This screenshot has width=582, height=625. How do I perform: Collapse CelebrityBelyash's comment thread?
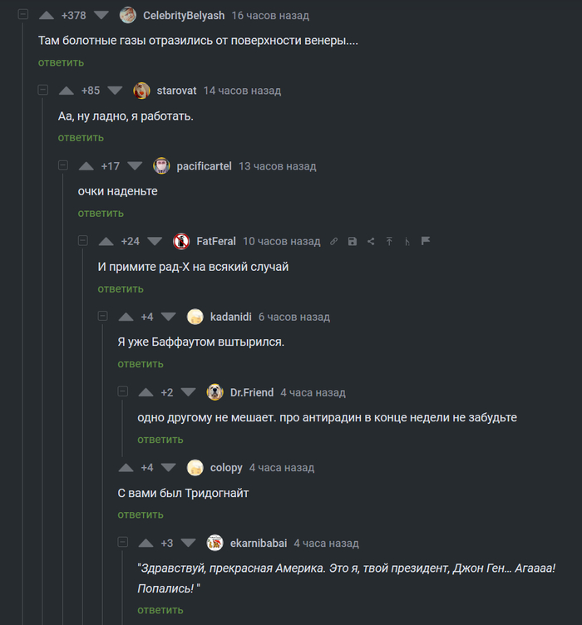tap(22, 15)
